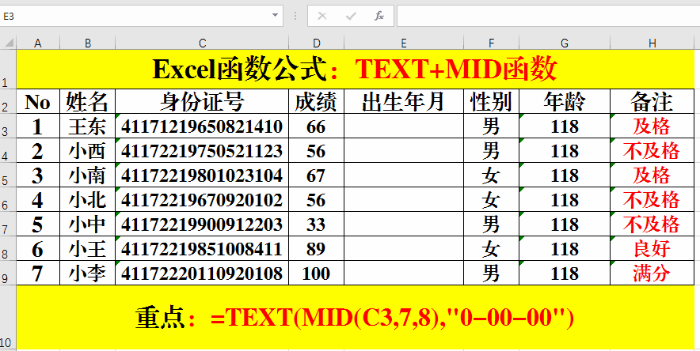Click the Enter checkmark formula bar icon
The image size is (700, 351).
tap(351, 17)
